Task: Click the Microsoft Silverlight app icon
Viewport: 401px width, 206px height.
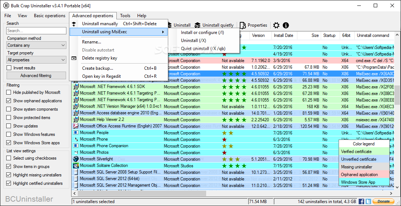Action: (x=76, y=159)
